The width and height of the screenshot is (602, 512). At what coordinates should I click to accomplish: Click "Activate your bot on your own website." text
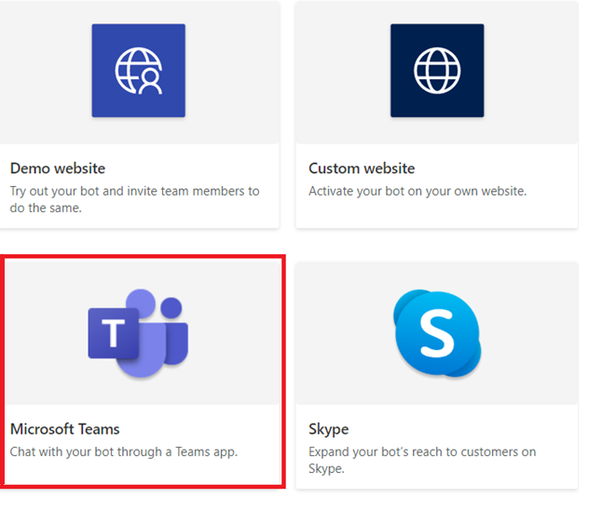tap(417, 191)
